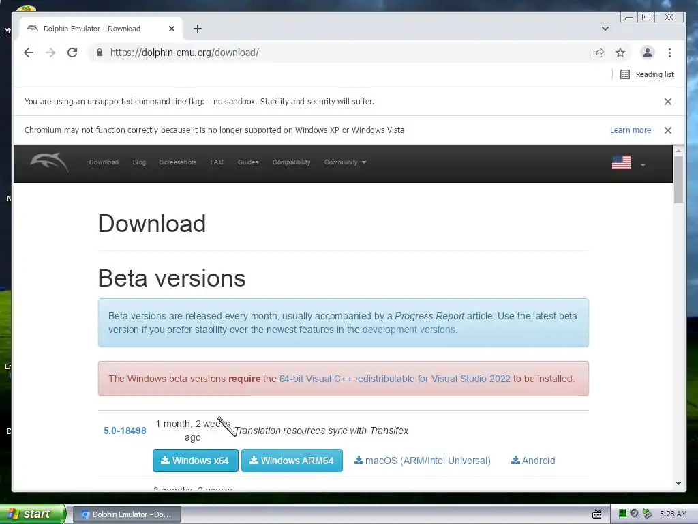Click the page scrollbar down arrow
The height and width of the screenshot is (524, 698).
tap(678, 484)
